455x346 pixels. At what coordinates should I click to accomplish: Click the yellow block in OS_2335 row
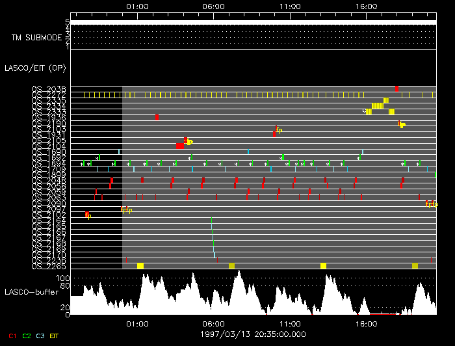pyautogui.click(x=386, y=100)
